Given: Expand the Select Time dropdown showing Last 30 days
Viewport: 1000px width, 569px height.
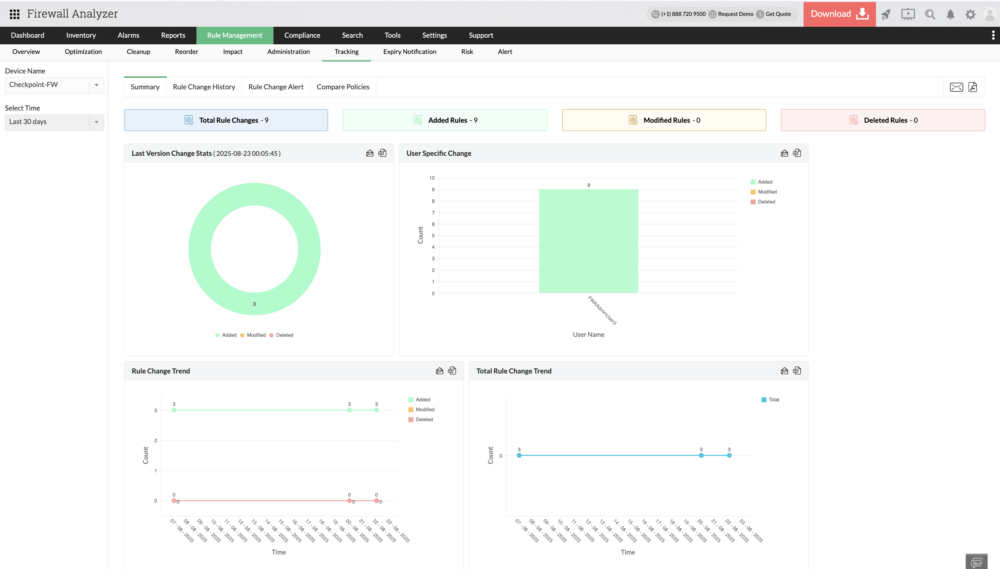Looking at the screenshot, I should pyautogui.click(x=97, y=122).
